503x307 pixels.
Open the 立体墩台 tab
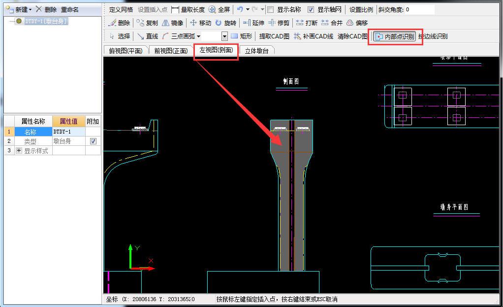(x=256, y=50)
